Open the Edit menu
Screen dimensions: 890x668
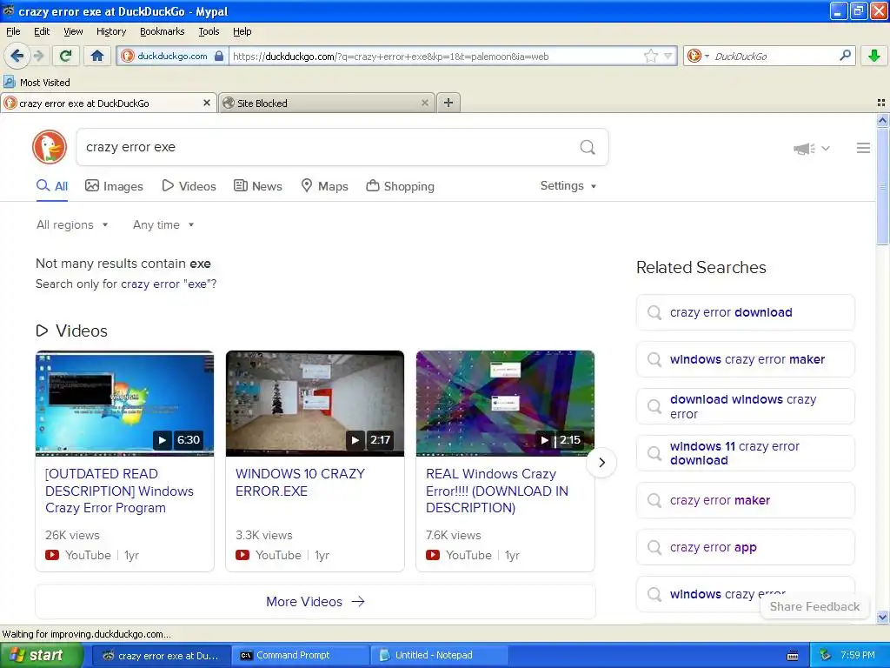[42, 31]
